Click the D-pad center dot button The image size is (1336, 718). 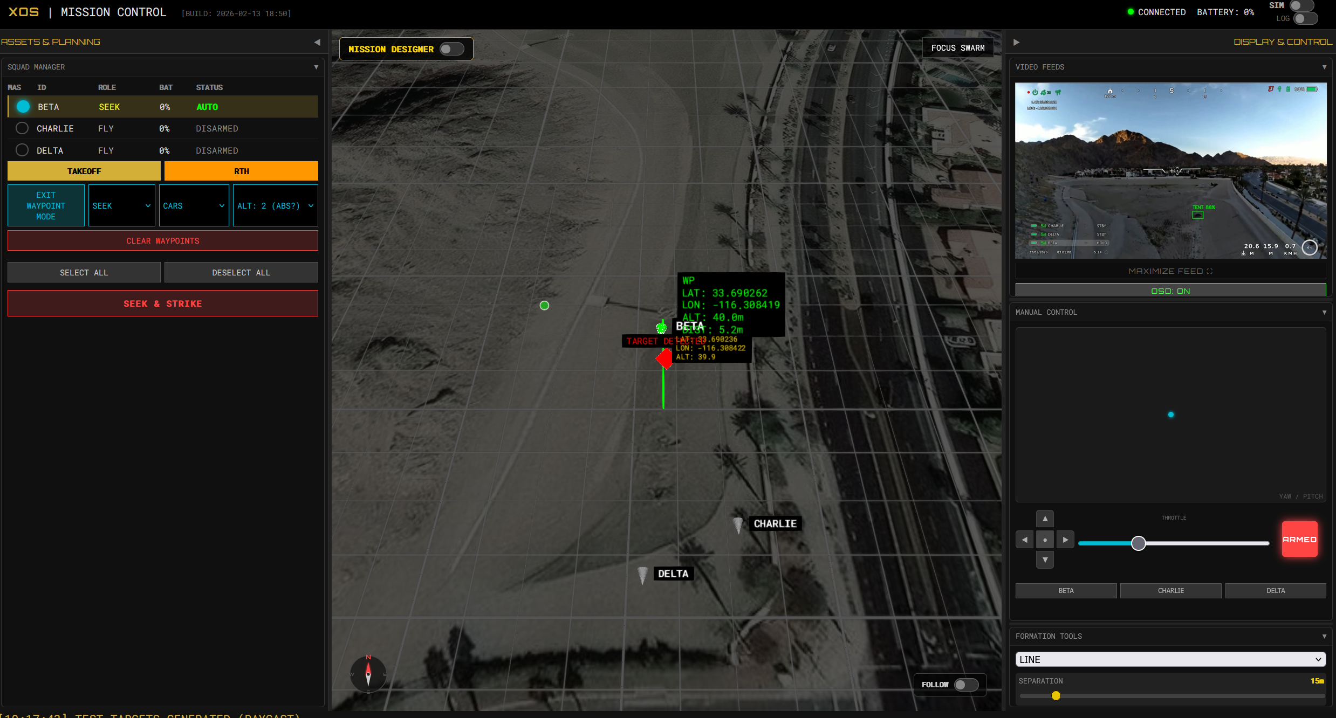[1045, 540]
